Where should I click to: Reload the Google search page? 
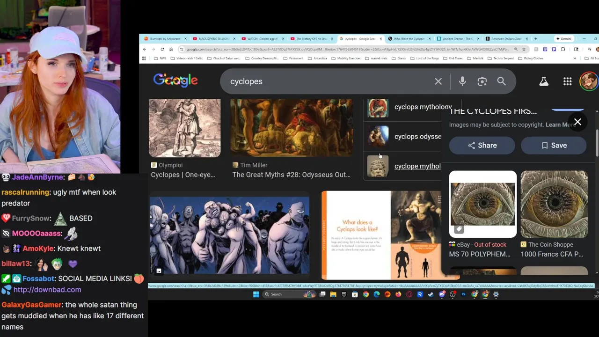click(x=162, y=49)
